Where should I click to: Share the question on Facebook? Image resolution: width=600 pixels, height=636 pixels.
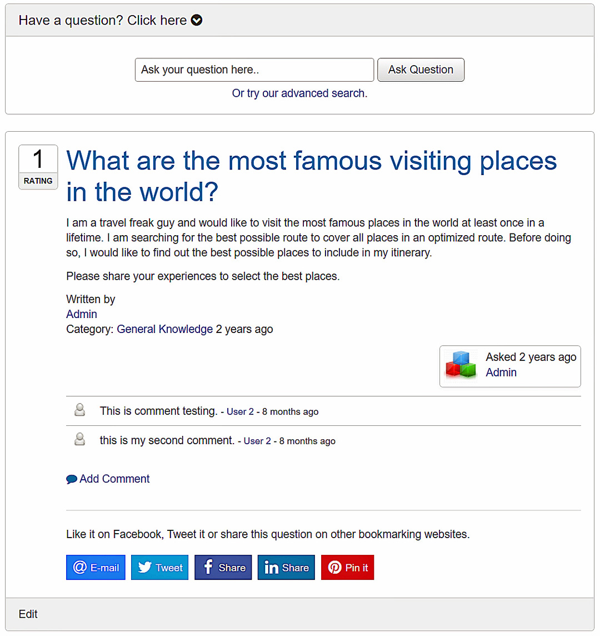click(223, 568)
